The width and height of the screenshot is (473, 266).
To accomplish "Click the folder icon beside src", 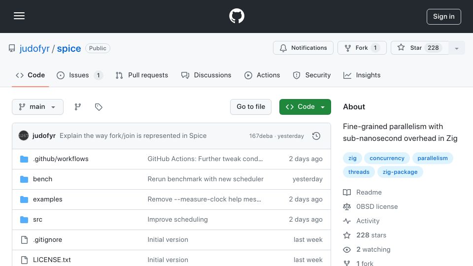I will [24, 220].
